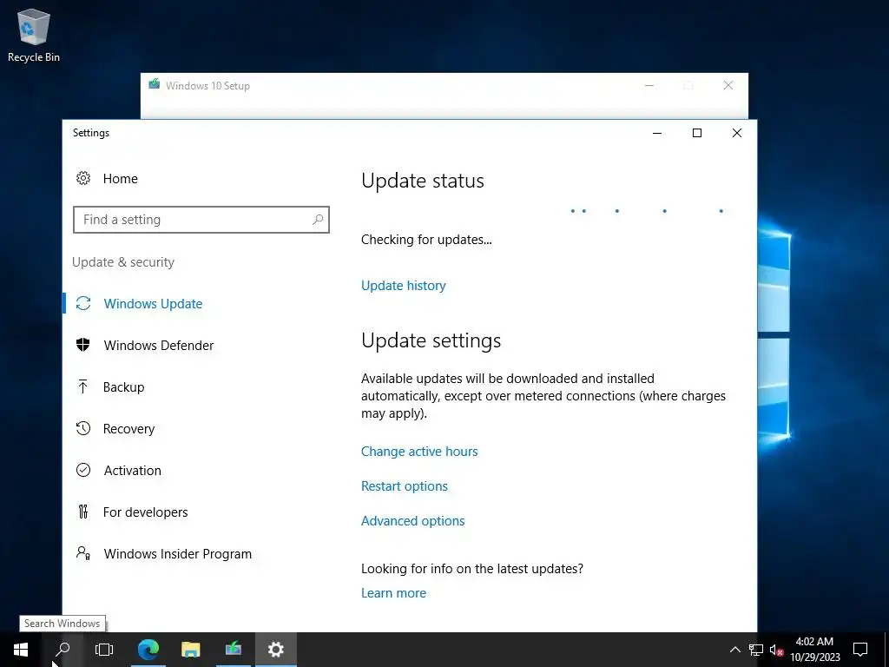Open the Activation settings page
Image resolution: width=889 pixels, height=667 pixels.
(x=133, y=470)
